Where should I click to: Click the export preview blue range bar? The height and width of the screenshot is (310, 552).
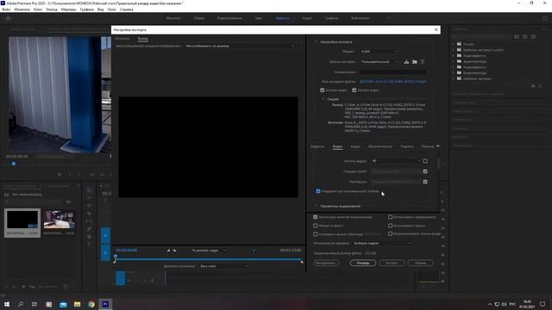tap(209, 259)
